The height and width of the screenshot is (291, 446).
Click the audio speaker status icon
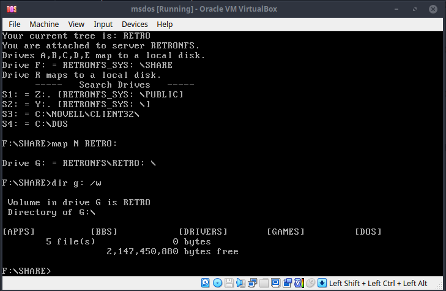(x=240, y=283)
